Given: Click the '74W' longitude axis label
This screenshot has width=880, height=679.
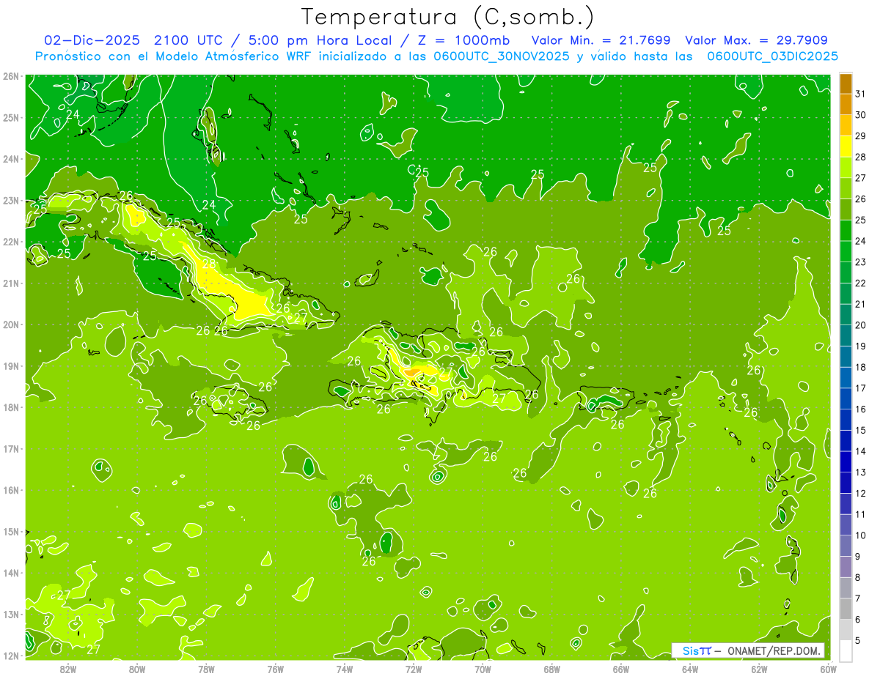Looking at the screenshot, I should [x=344, y=669].
